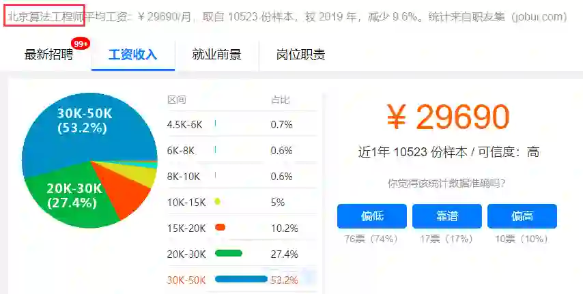
Task: Click the 53.2% value in the table
Action: coord(285,280)
